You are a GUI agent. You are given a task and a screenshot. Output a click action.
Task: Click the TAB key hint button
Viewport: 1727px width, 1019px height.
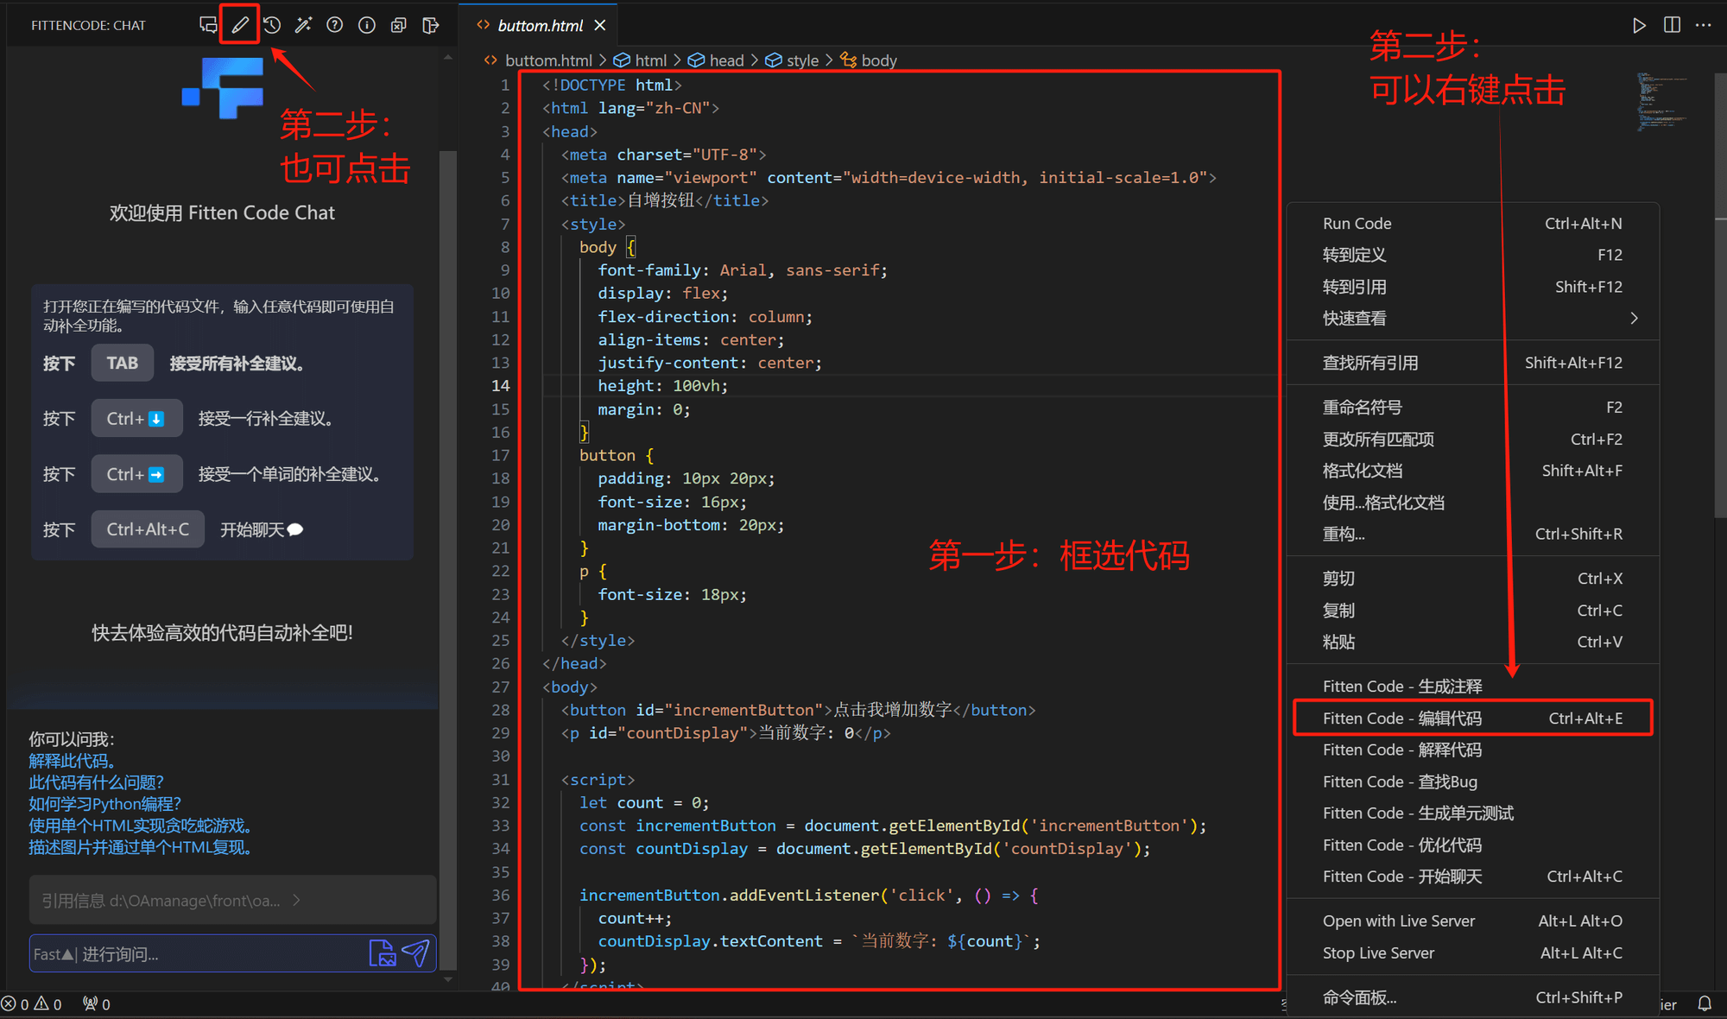(122, 364)
